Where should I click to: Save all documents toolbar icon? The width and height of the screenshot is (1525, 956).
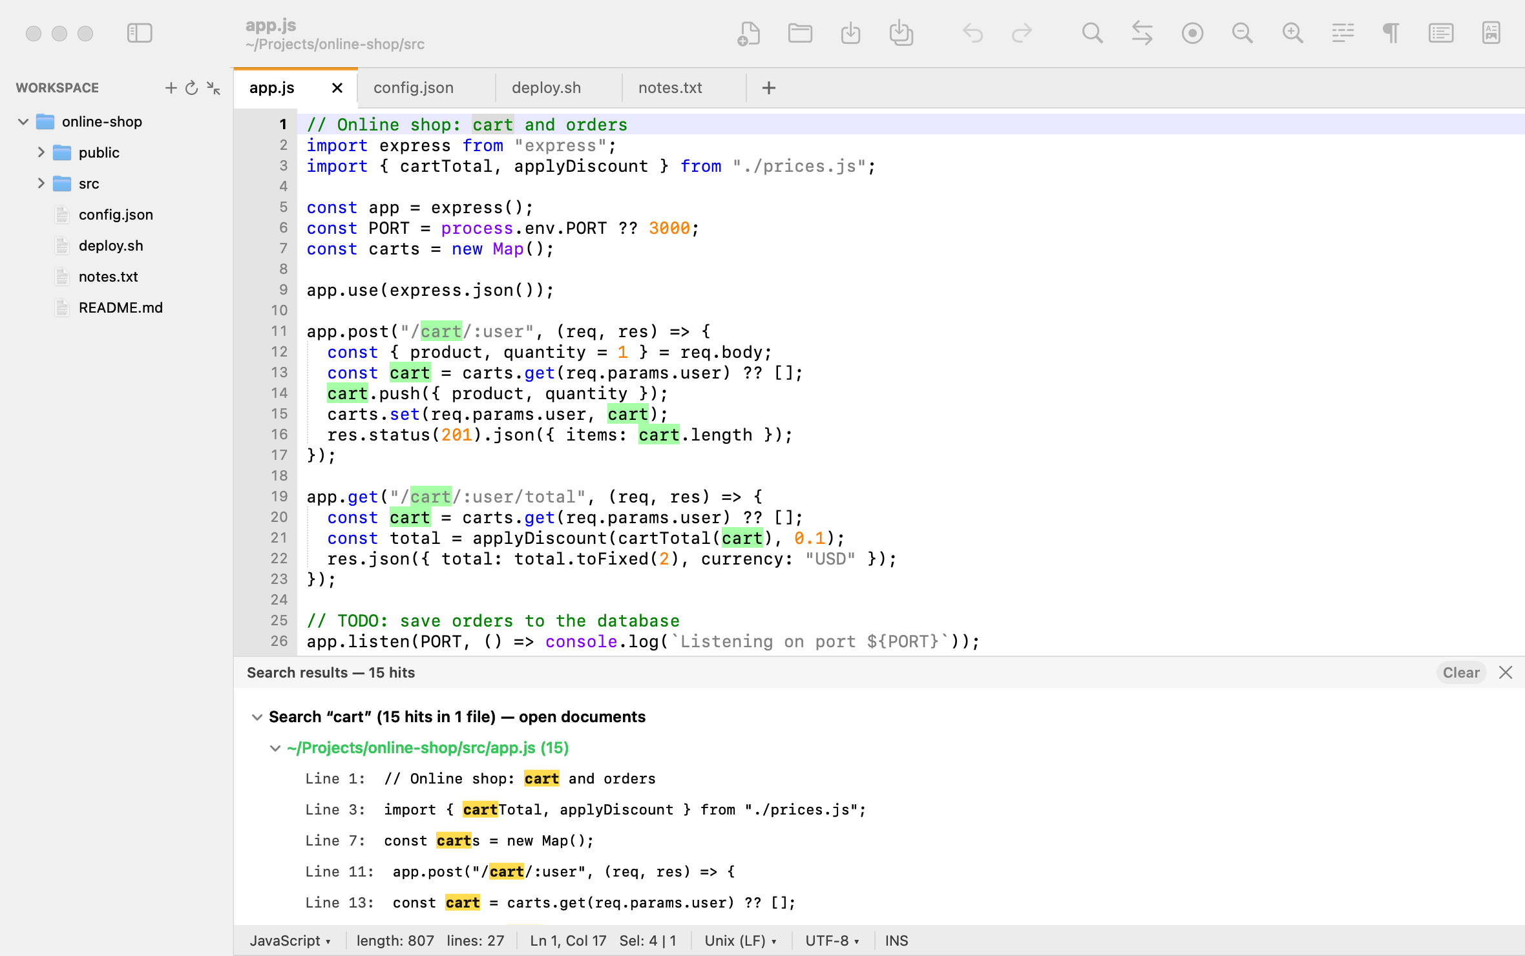(901, 33)
